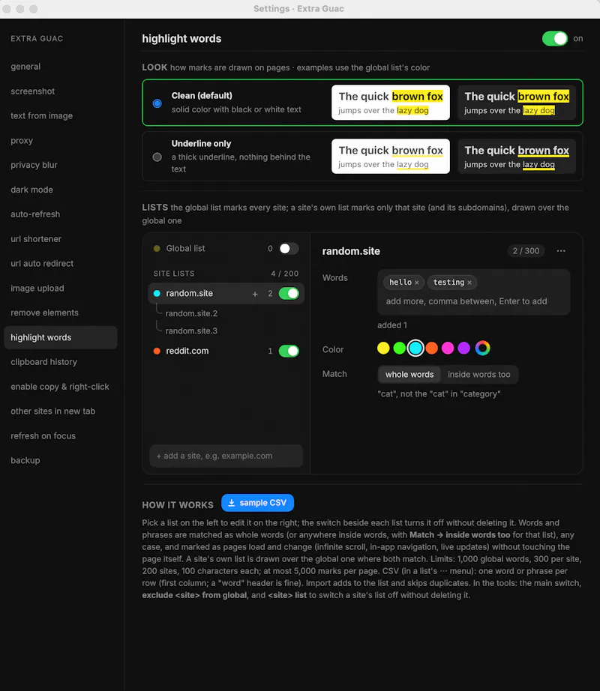
Task: Open the proxy settings section
Action: [x=61, y=141]
